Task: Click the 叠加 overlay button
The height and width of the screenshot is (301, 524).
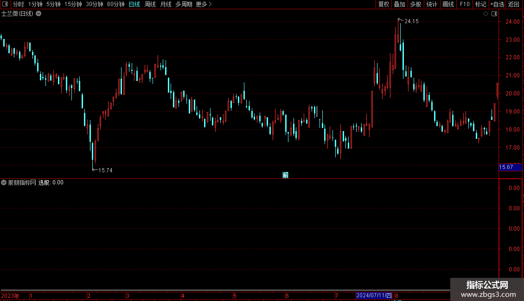Action: pos(399,4)
